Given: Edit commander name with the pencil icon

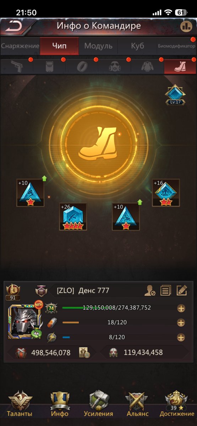Looking at the screenshot, I should pyautogui.click(x=181, y=290).
